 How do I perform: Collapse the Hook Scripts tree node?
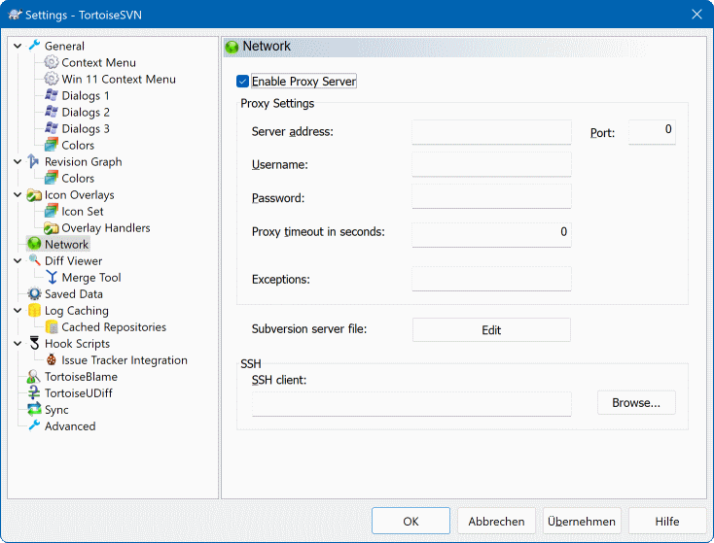click(18, 343)
